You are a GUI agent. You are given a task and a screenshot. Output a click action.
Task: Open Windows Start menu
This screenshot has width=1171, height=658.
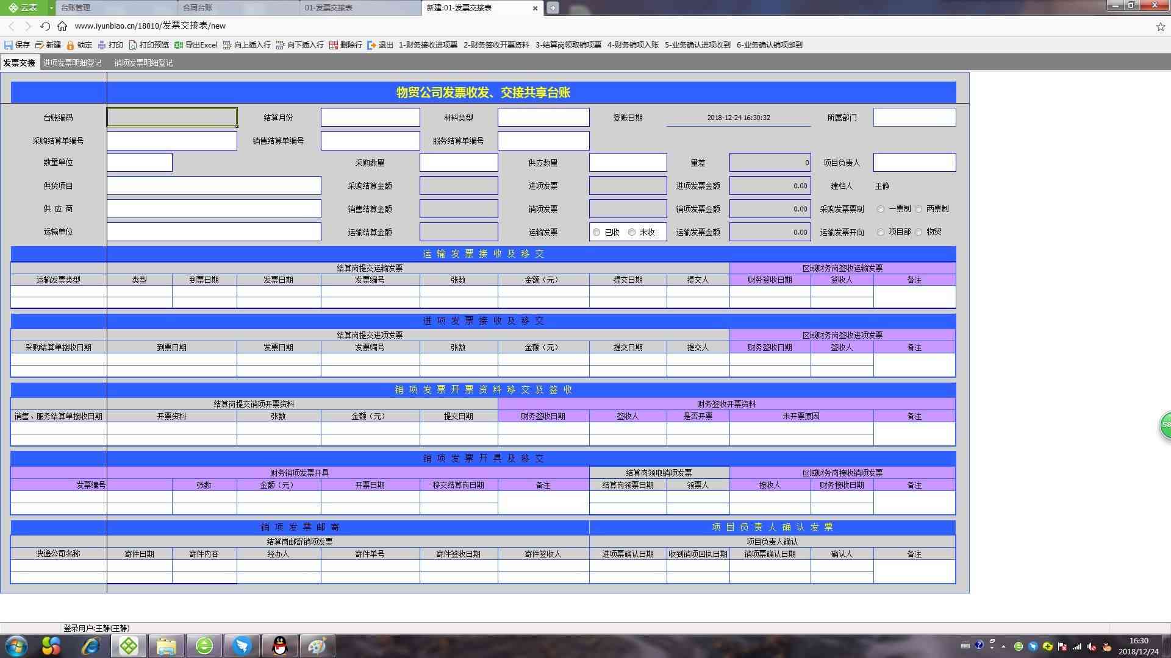pos(16,646)
